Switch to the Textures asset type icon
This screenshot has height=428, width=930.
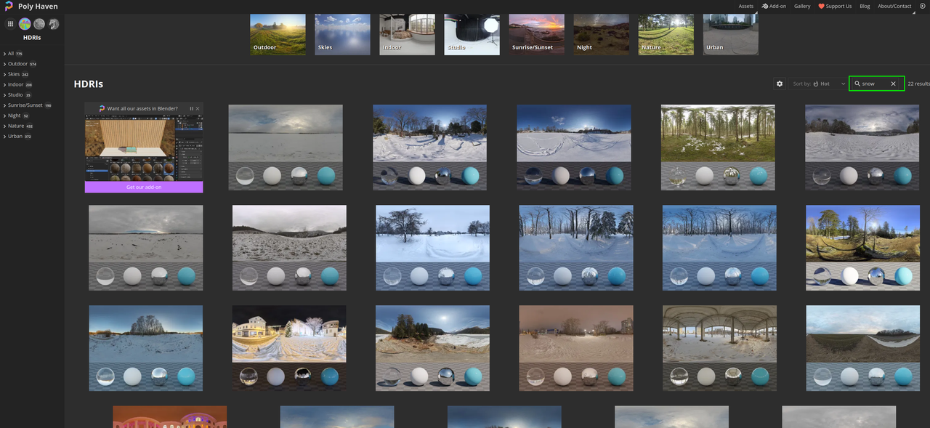tap(39, 24)
